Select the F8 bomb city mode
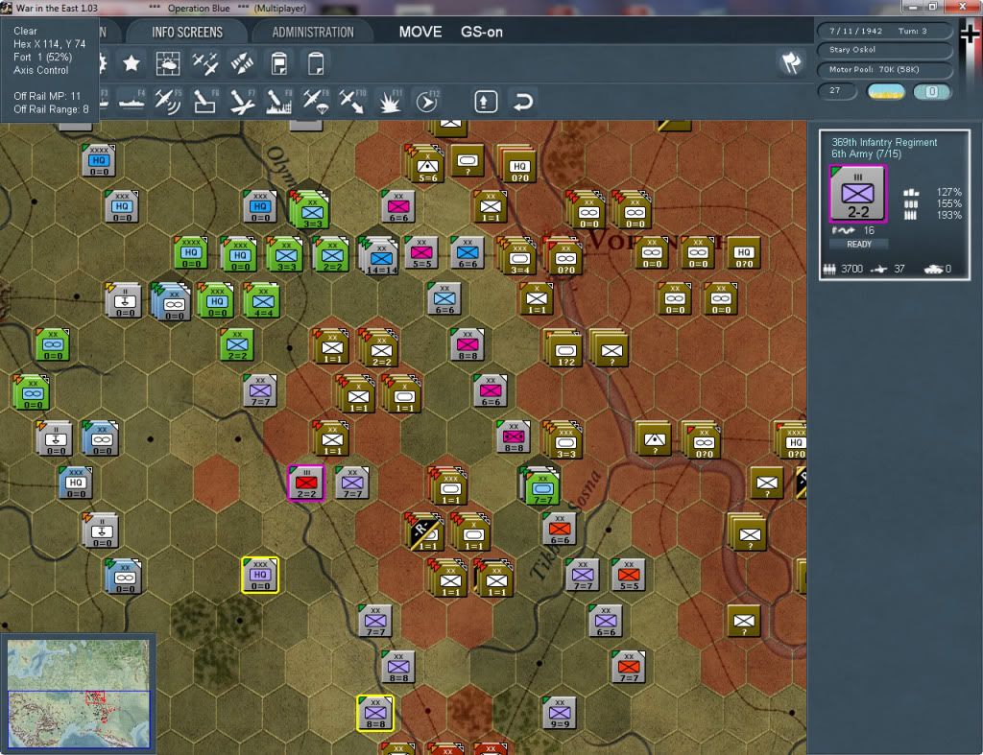 click(x=279, y=102)
